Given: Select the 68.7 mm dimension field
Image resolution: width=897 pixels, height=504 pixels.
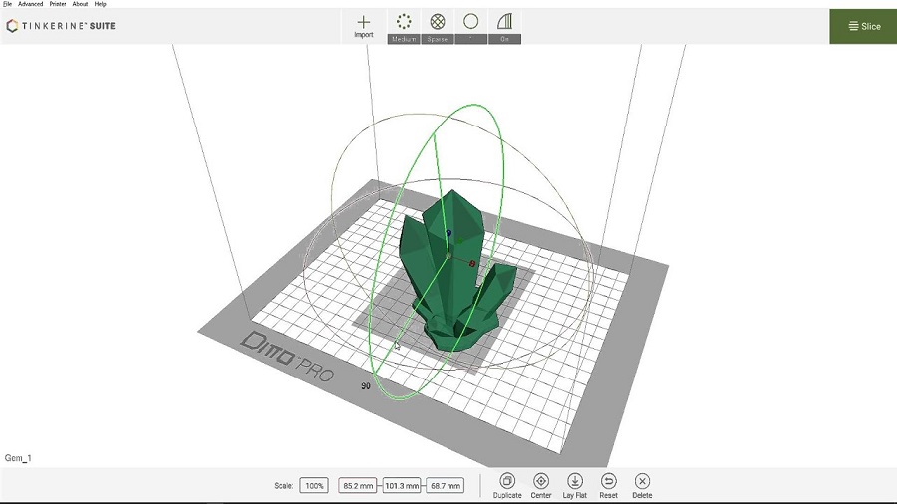Looking at the screenshot, I should click(x=446, y=486).
